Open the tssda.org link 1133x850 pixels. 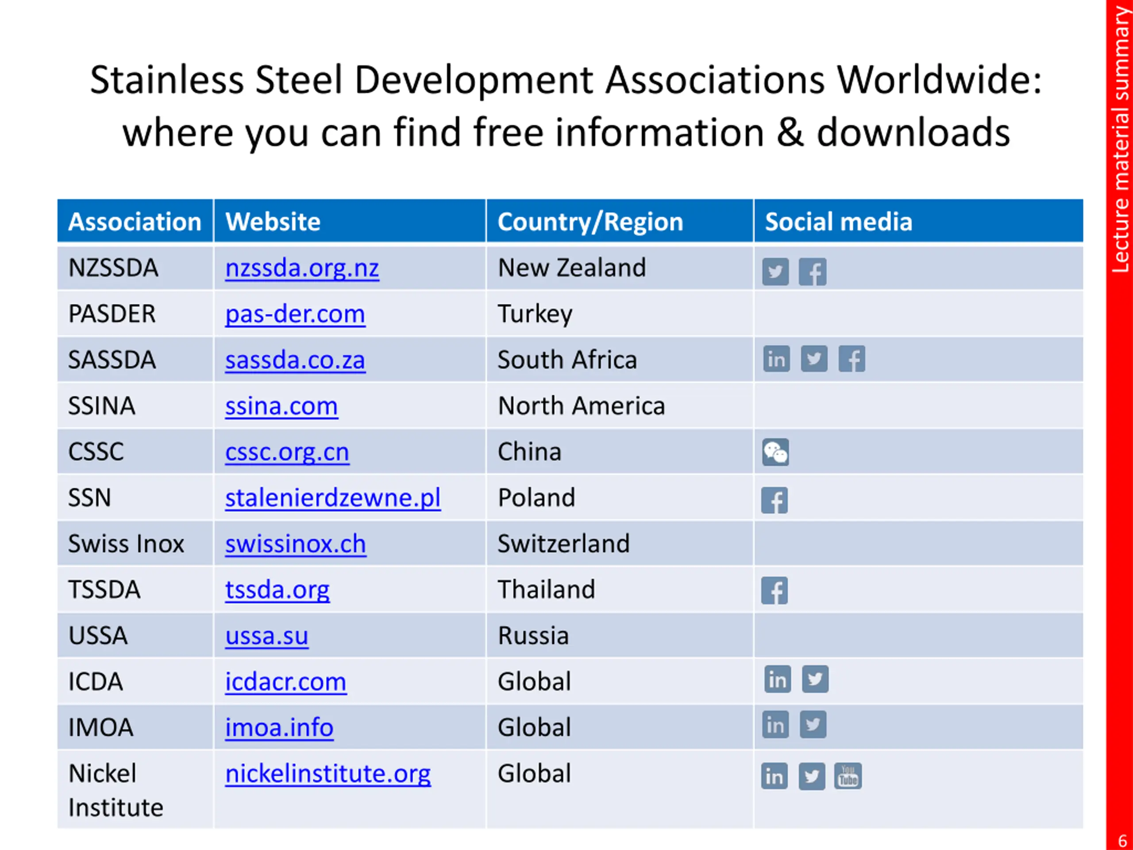[x=277, y=590]
